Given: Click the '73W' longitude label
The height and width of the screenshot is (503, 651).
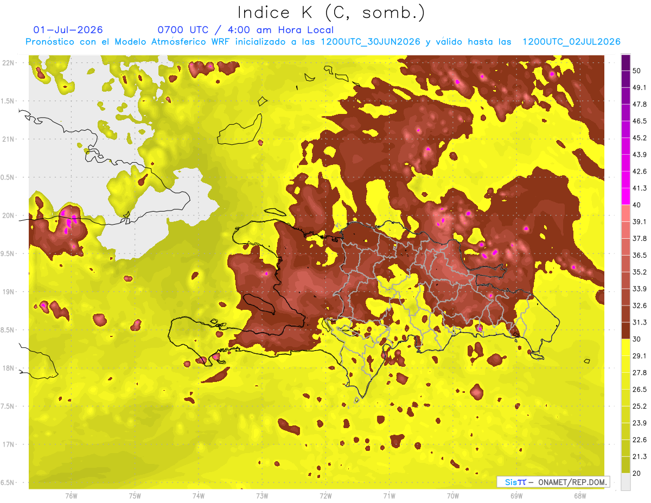Looking at the screenshot, I should [x=262, y=496].
